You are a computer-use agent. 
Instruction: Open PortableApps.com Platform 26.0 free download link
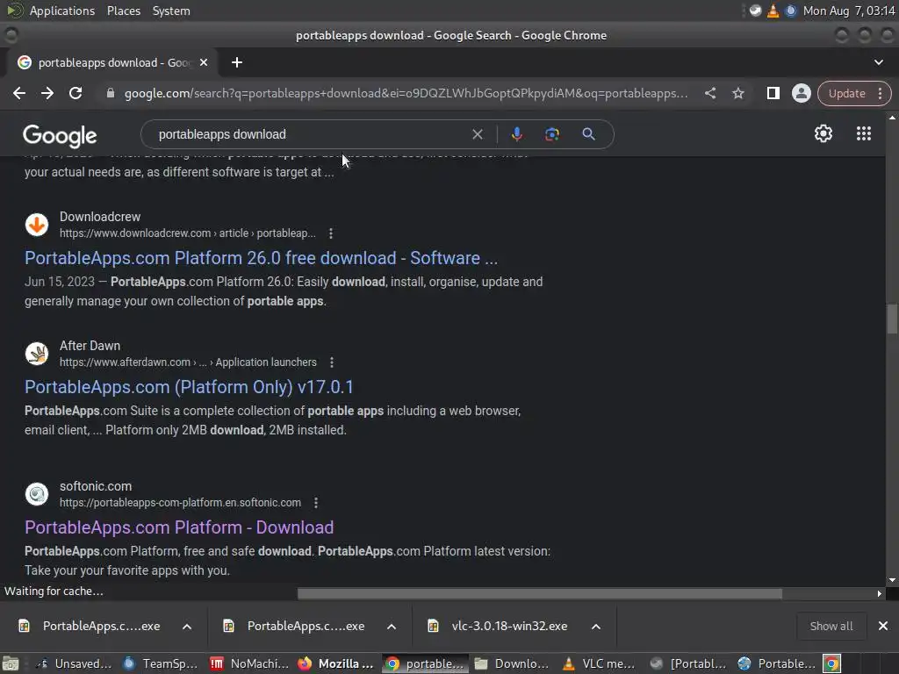pos(261,259)
